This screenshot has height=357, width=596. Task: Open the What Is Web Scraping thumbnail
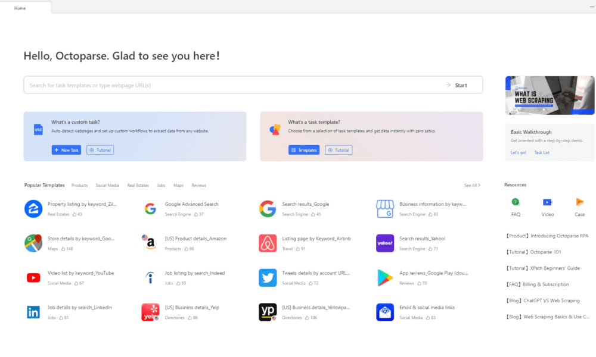550,95
